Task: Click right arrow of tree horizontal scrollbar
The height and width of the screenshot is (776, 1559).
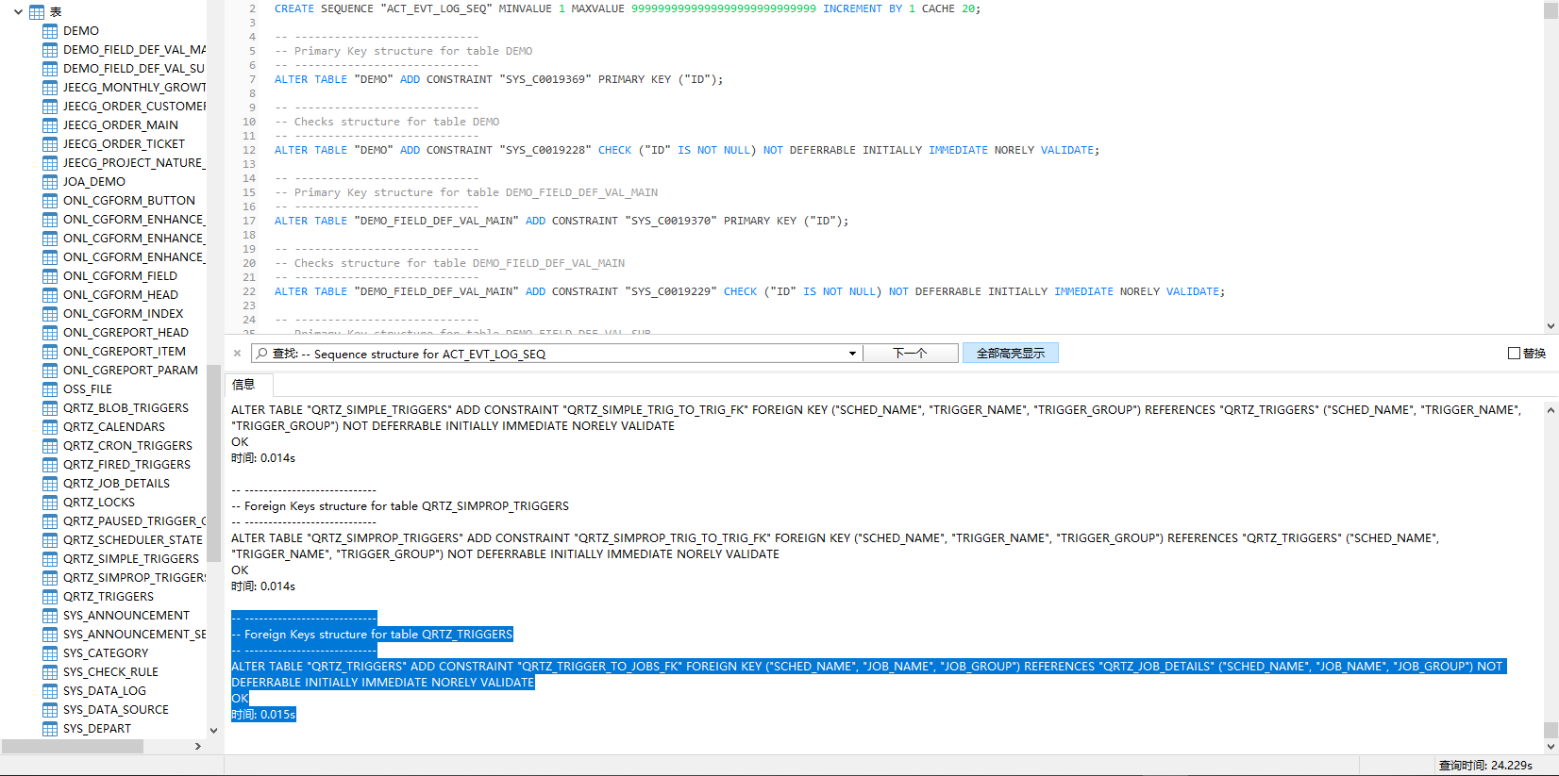Action: coord(197,746)
